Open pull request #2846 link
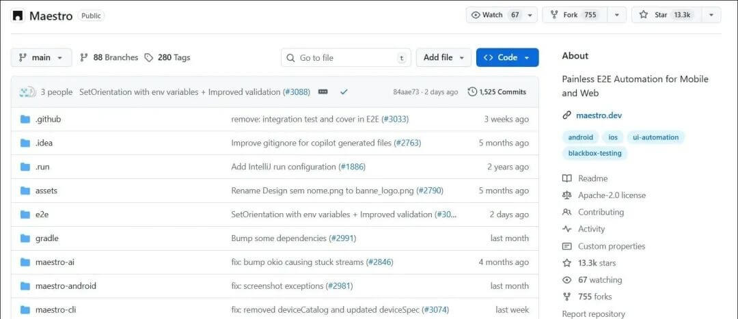The height and width of the screenshot is (319, 738). (x=380, y=262)
